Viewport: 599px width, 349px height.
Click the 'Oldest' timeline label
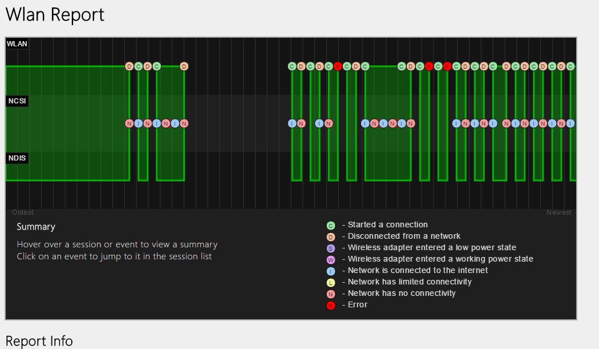pos(23,212)
